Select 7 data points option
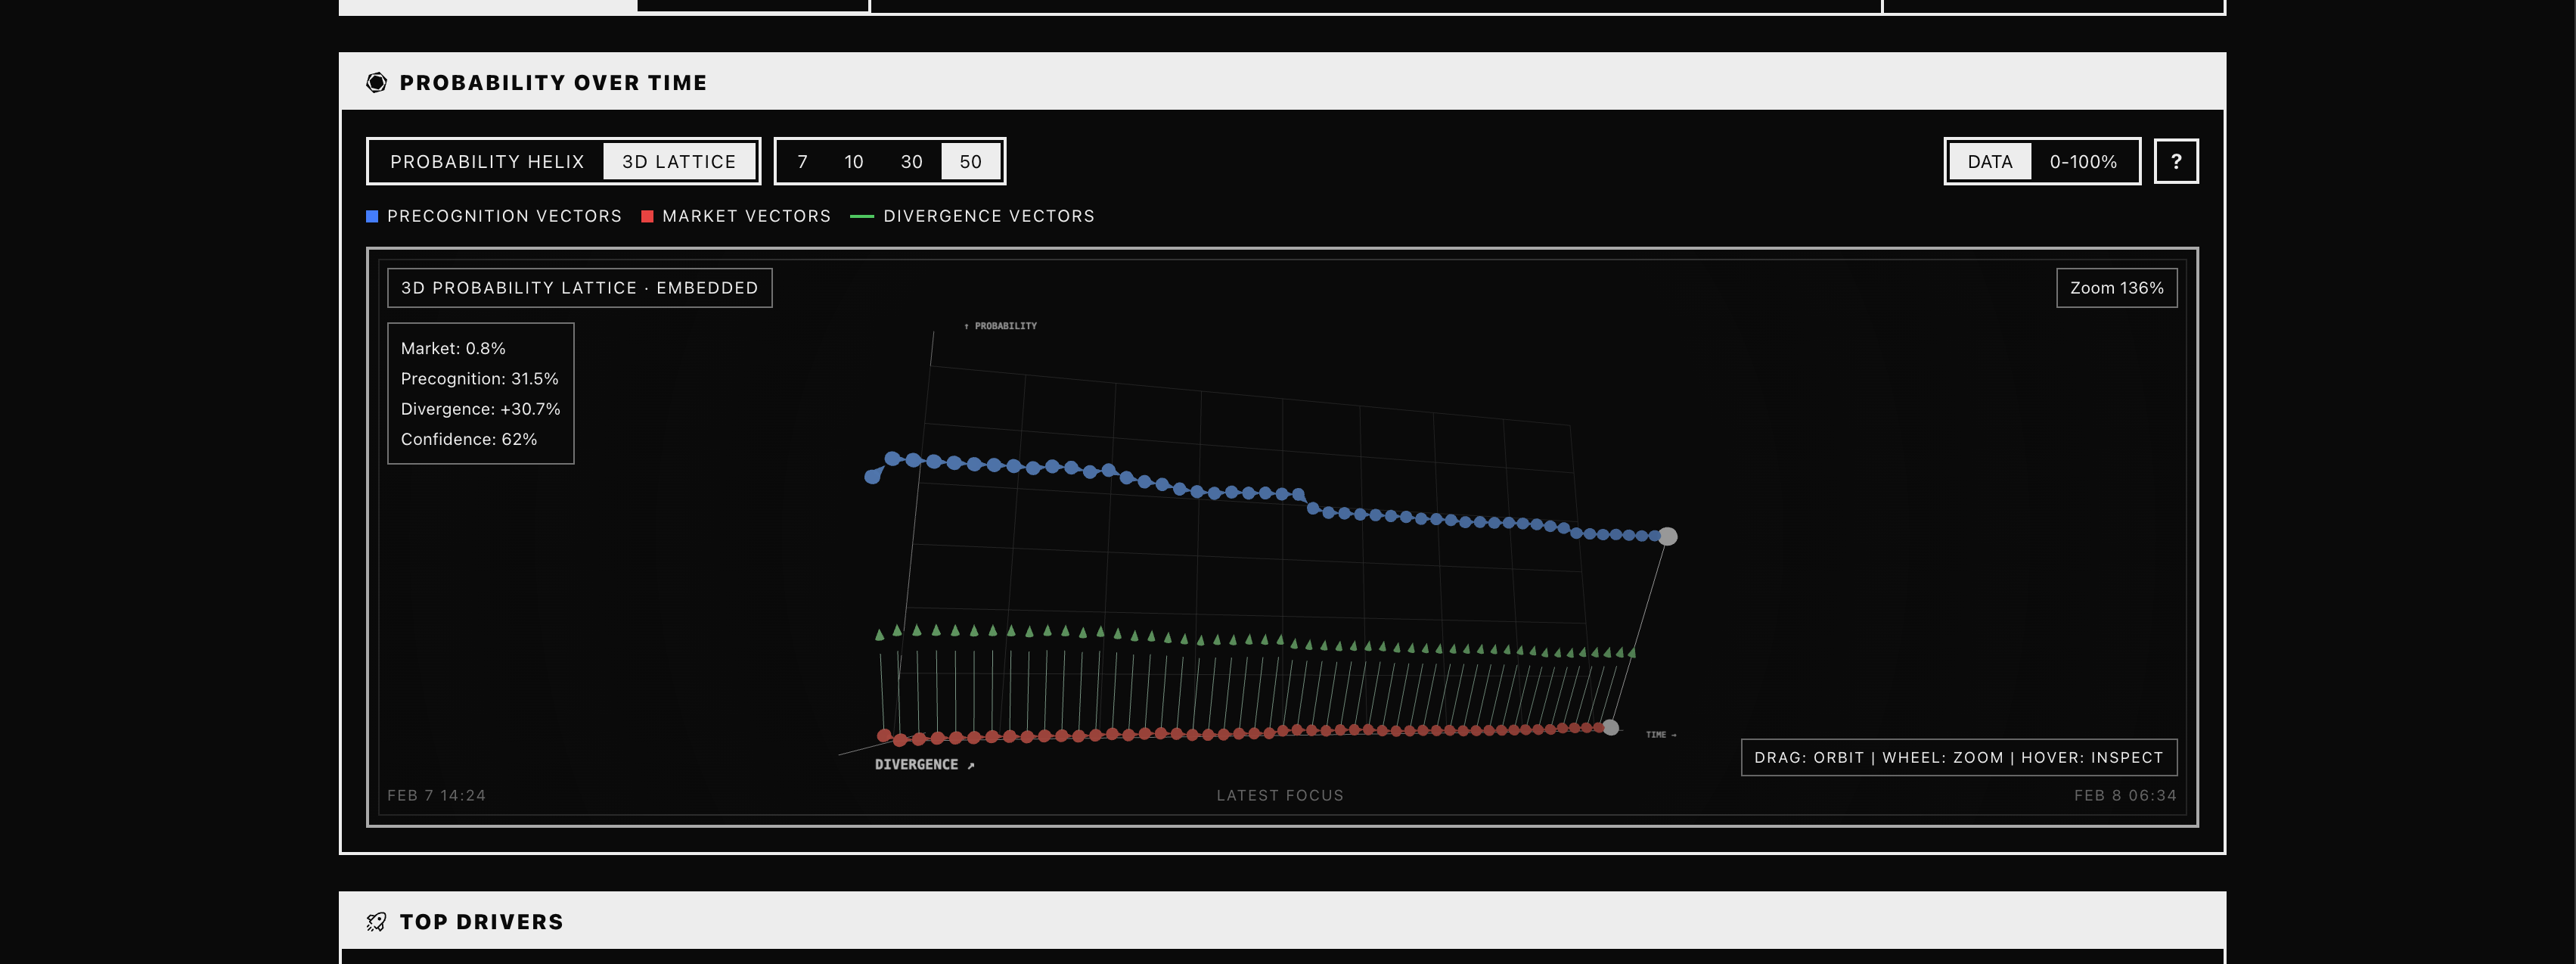Viewport: 2576px width, 964px height. pyautogui.click(x=802, y=161)
